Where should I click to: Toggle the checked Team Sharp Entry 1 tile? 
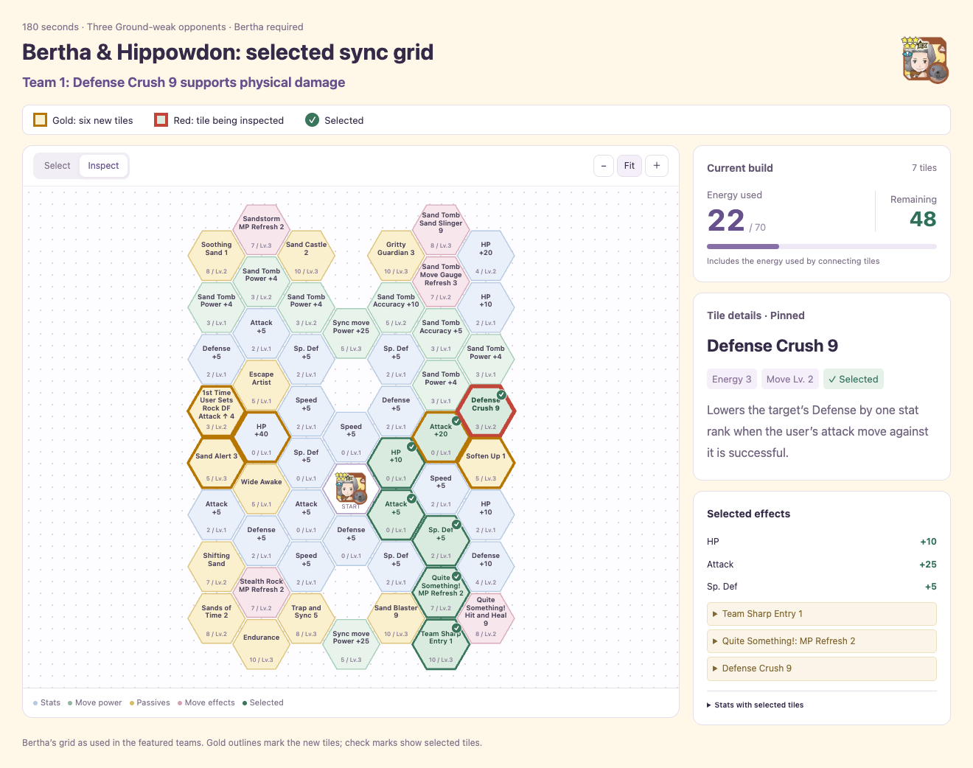tap(441, 645)
